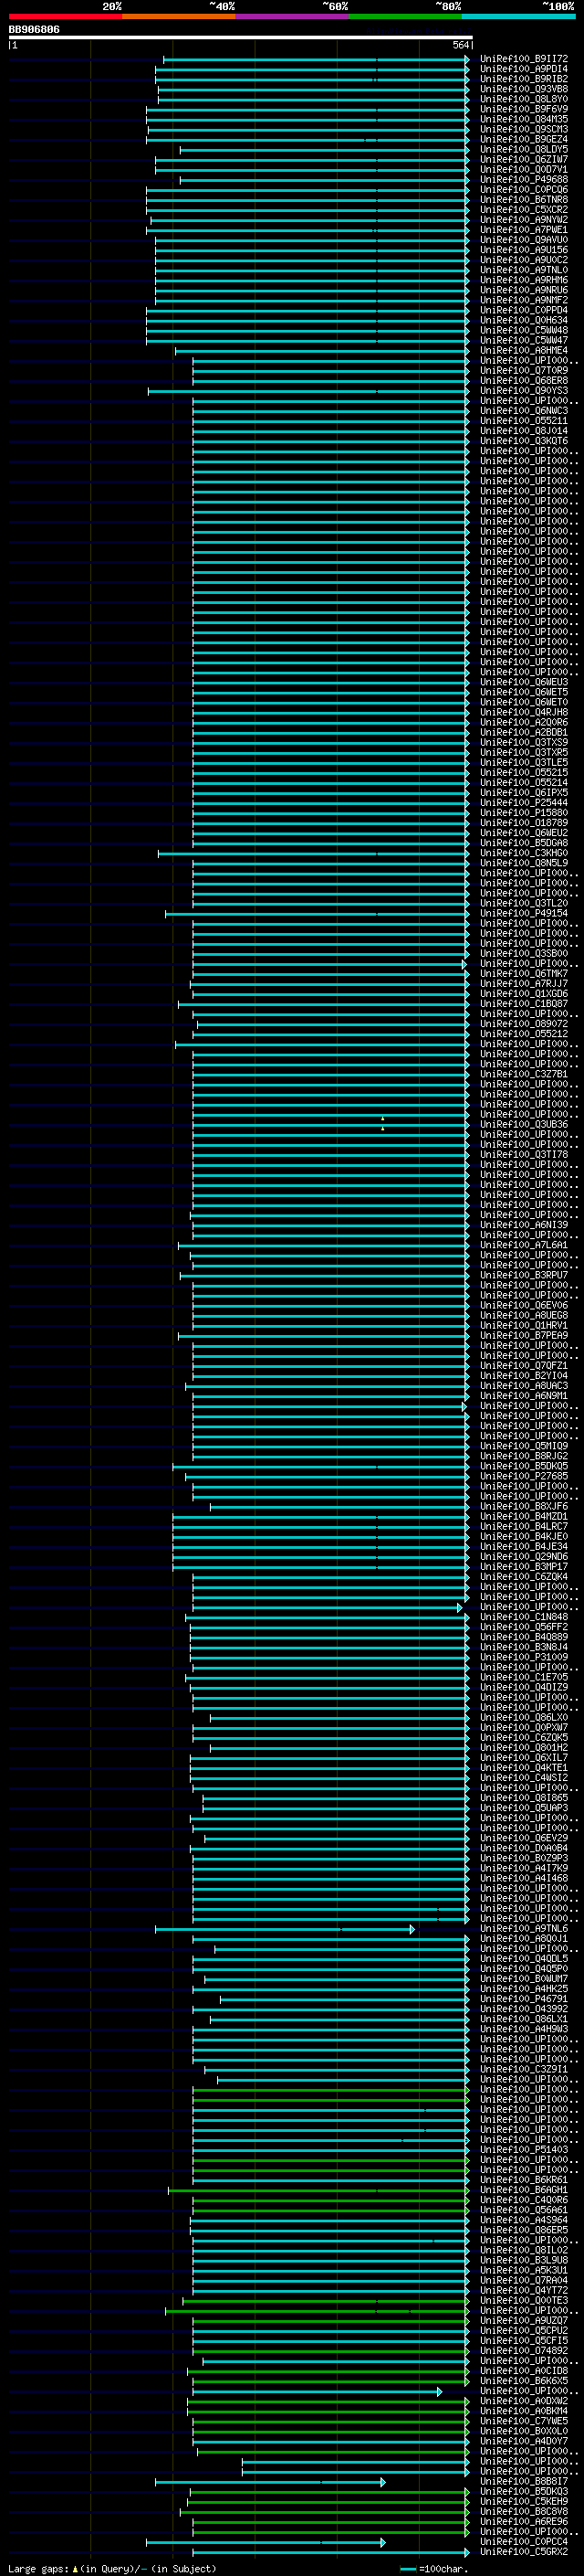This screenshot has width=584, height=2576.
Task: Open hit UniRef100_A2BDB1
Action: click(523, 732)
